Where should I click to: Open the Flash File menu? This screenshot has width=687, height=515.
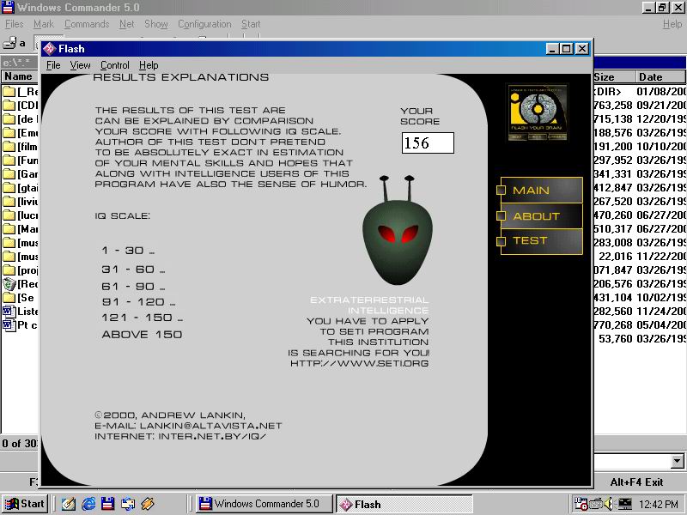tap(53, 65)
